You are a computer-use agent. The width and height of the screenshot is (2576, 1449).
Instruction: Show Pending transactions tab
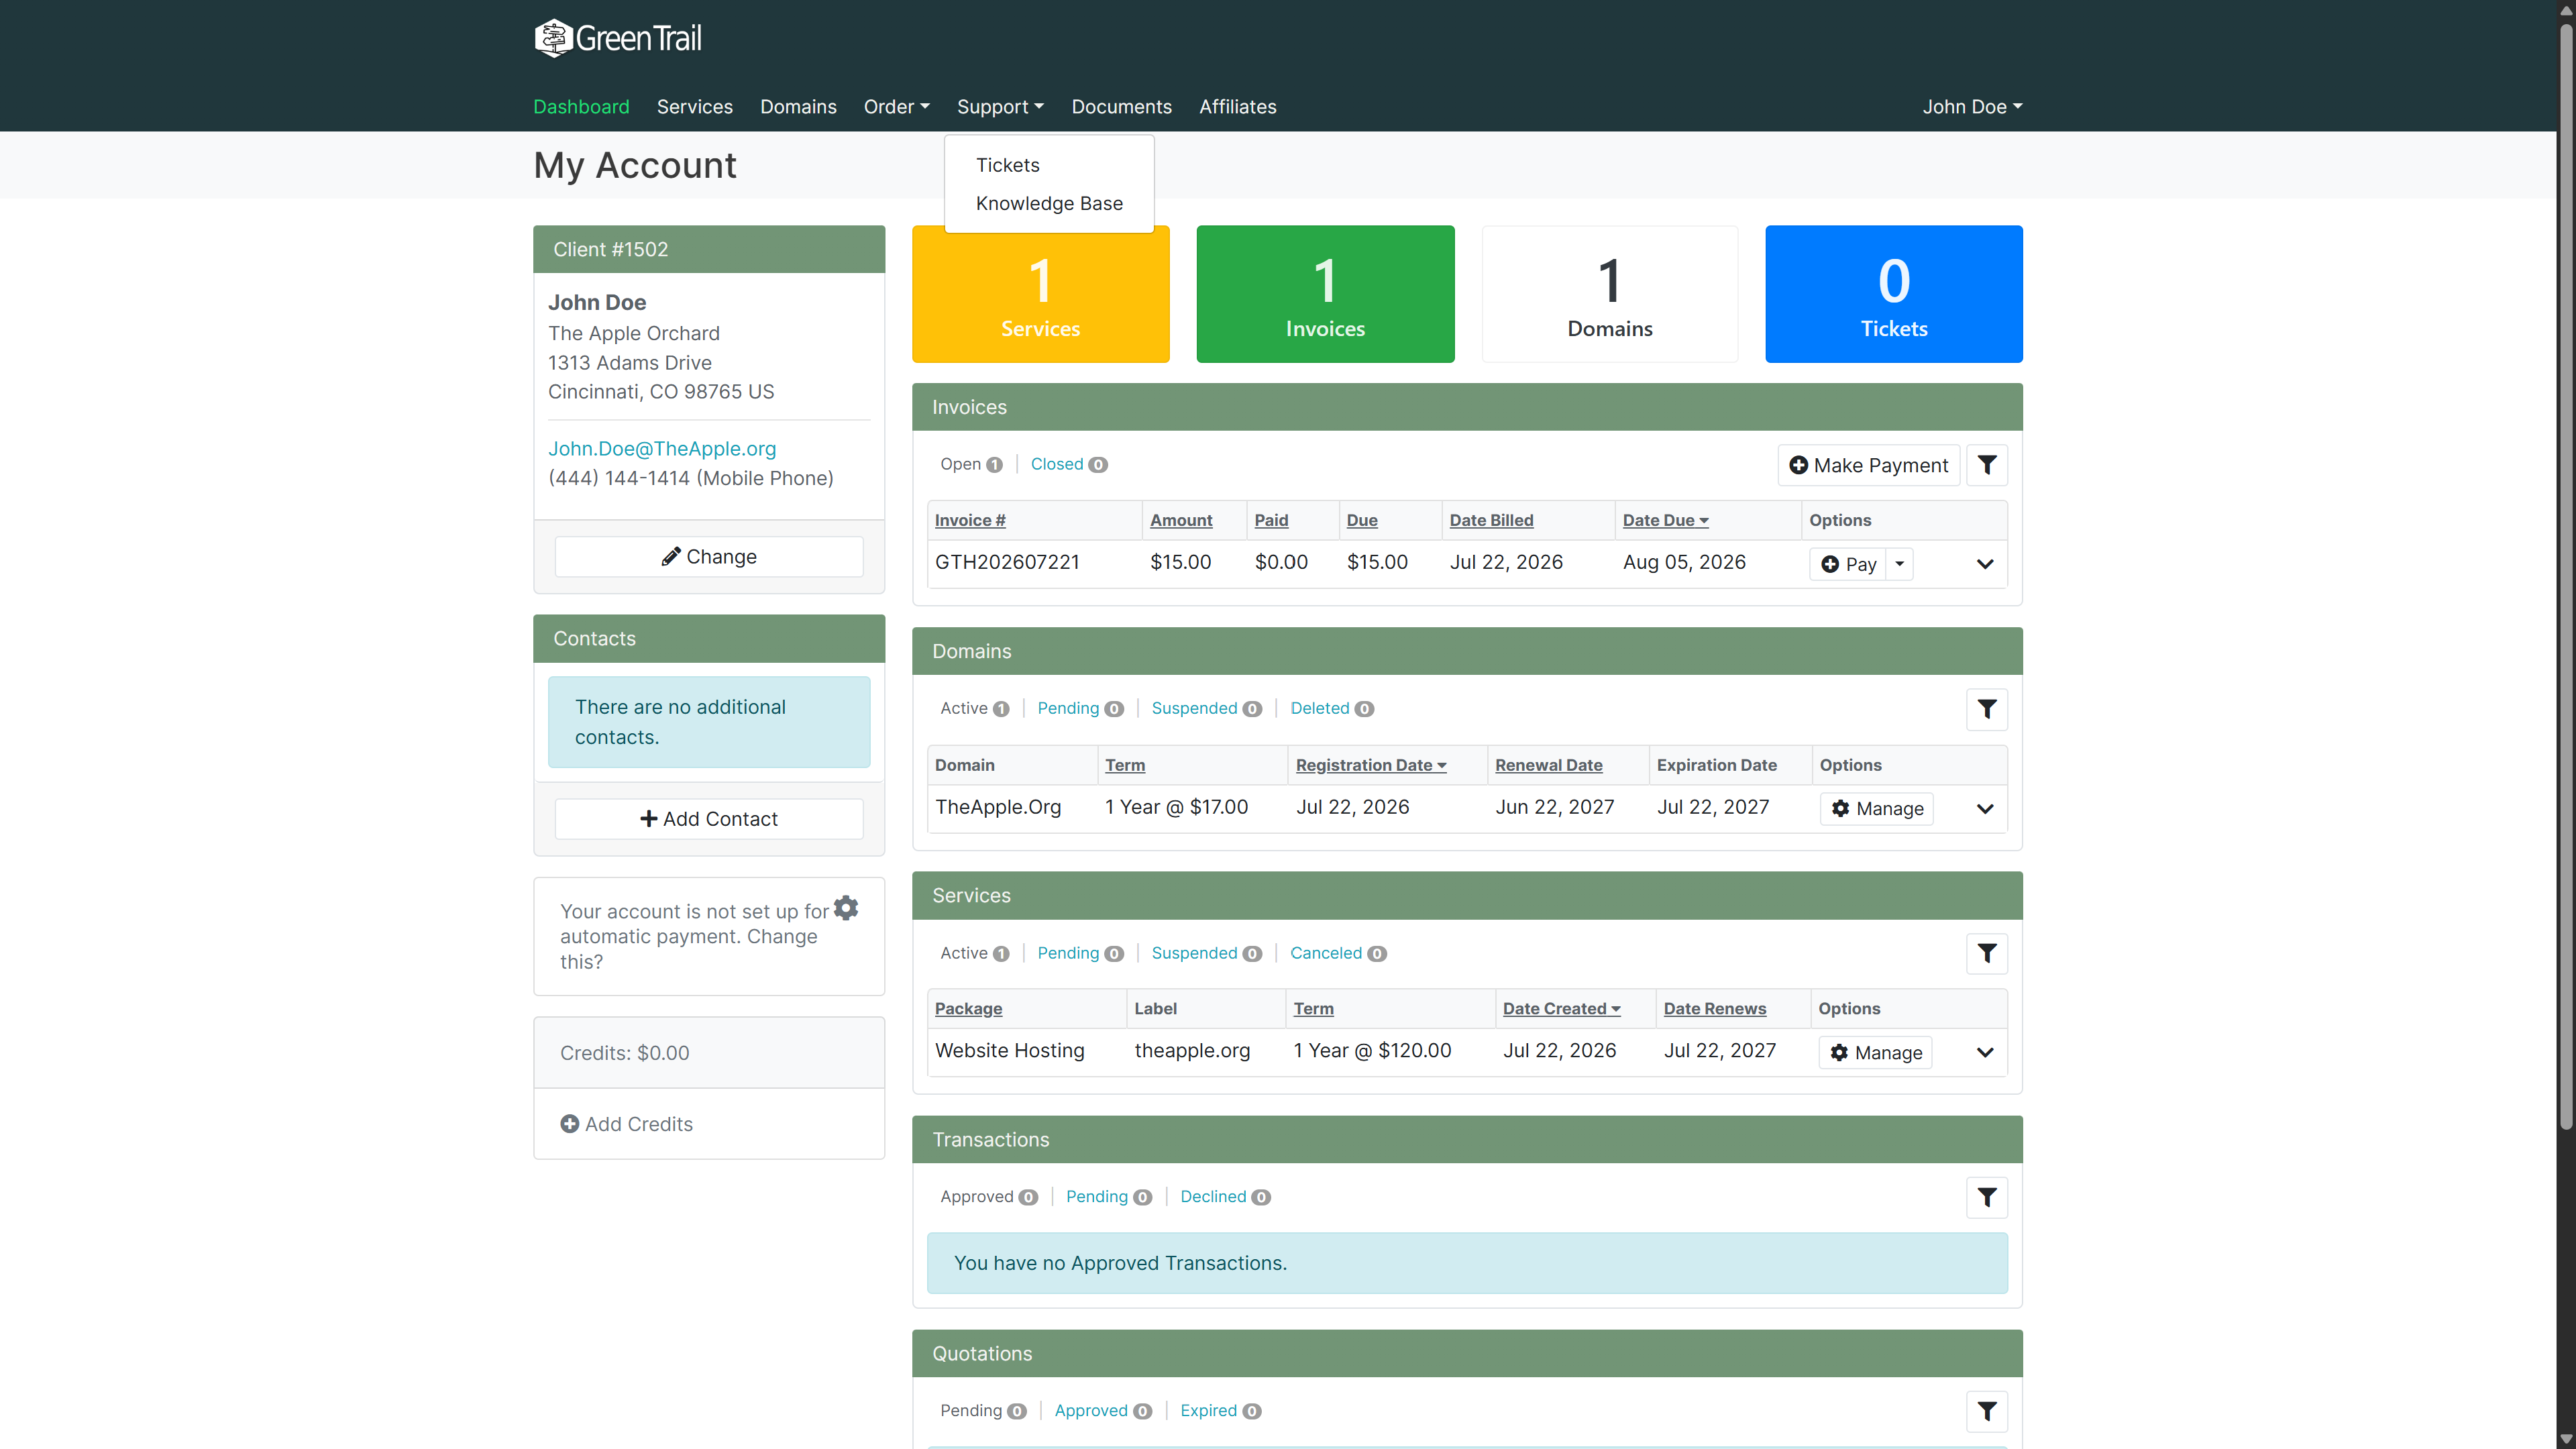click(x=1108, y=1197)
